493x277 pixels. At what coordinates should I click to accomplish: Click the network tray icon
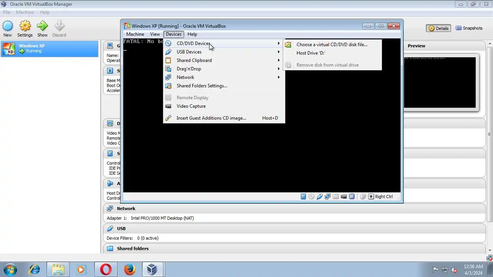[x=445, y=270]
